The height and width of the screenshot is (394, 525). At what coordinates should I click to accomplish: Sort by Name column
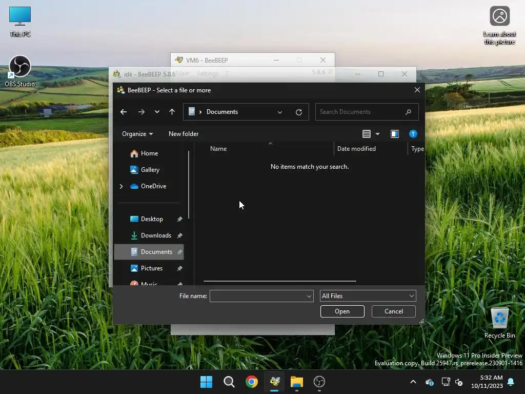coord(218,149)
